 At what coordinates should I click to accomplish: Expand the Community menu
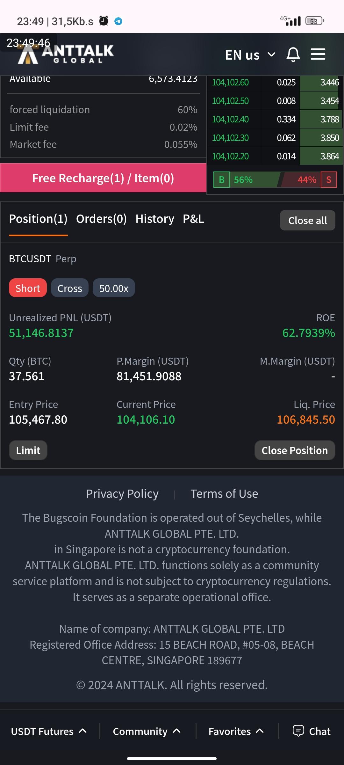[147, 731]
